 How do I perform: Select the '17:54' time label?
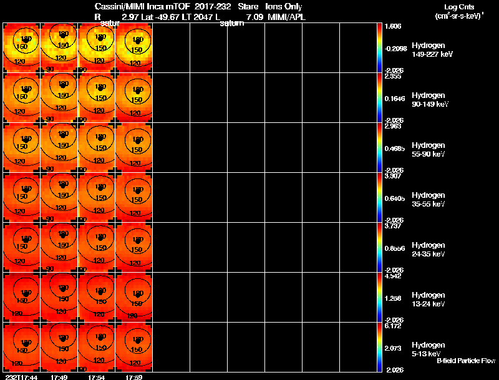(x=97, y=378)
